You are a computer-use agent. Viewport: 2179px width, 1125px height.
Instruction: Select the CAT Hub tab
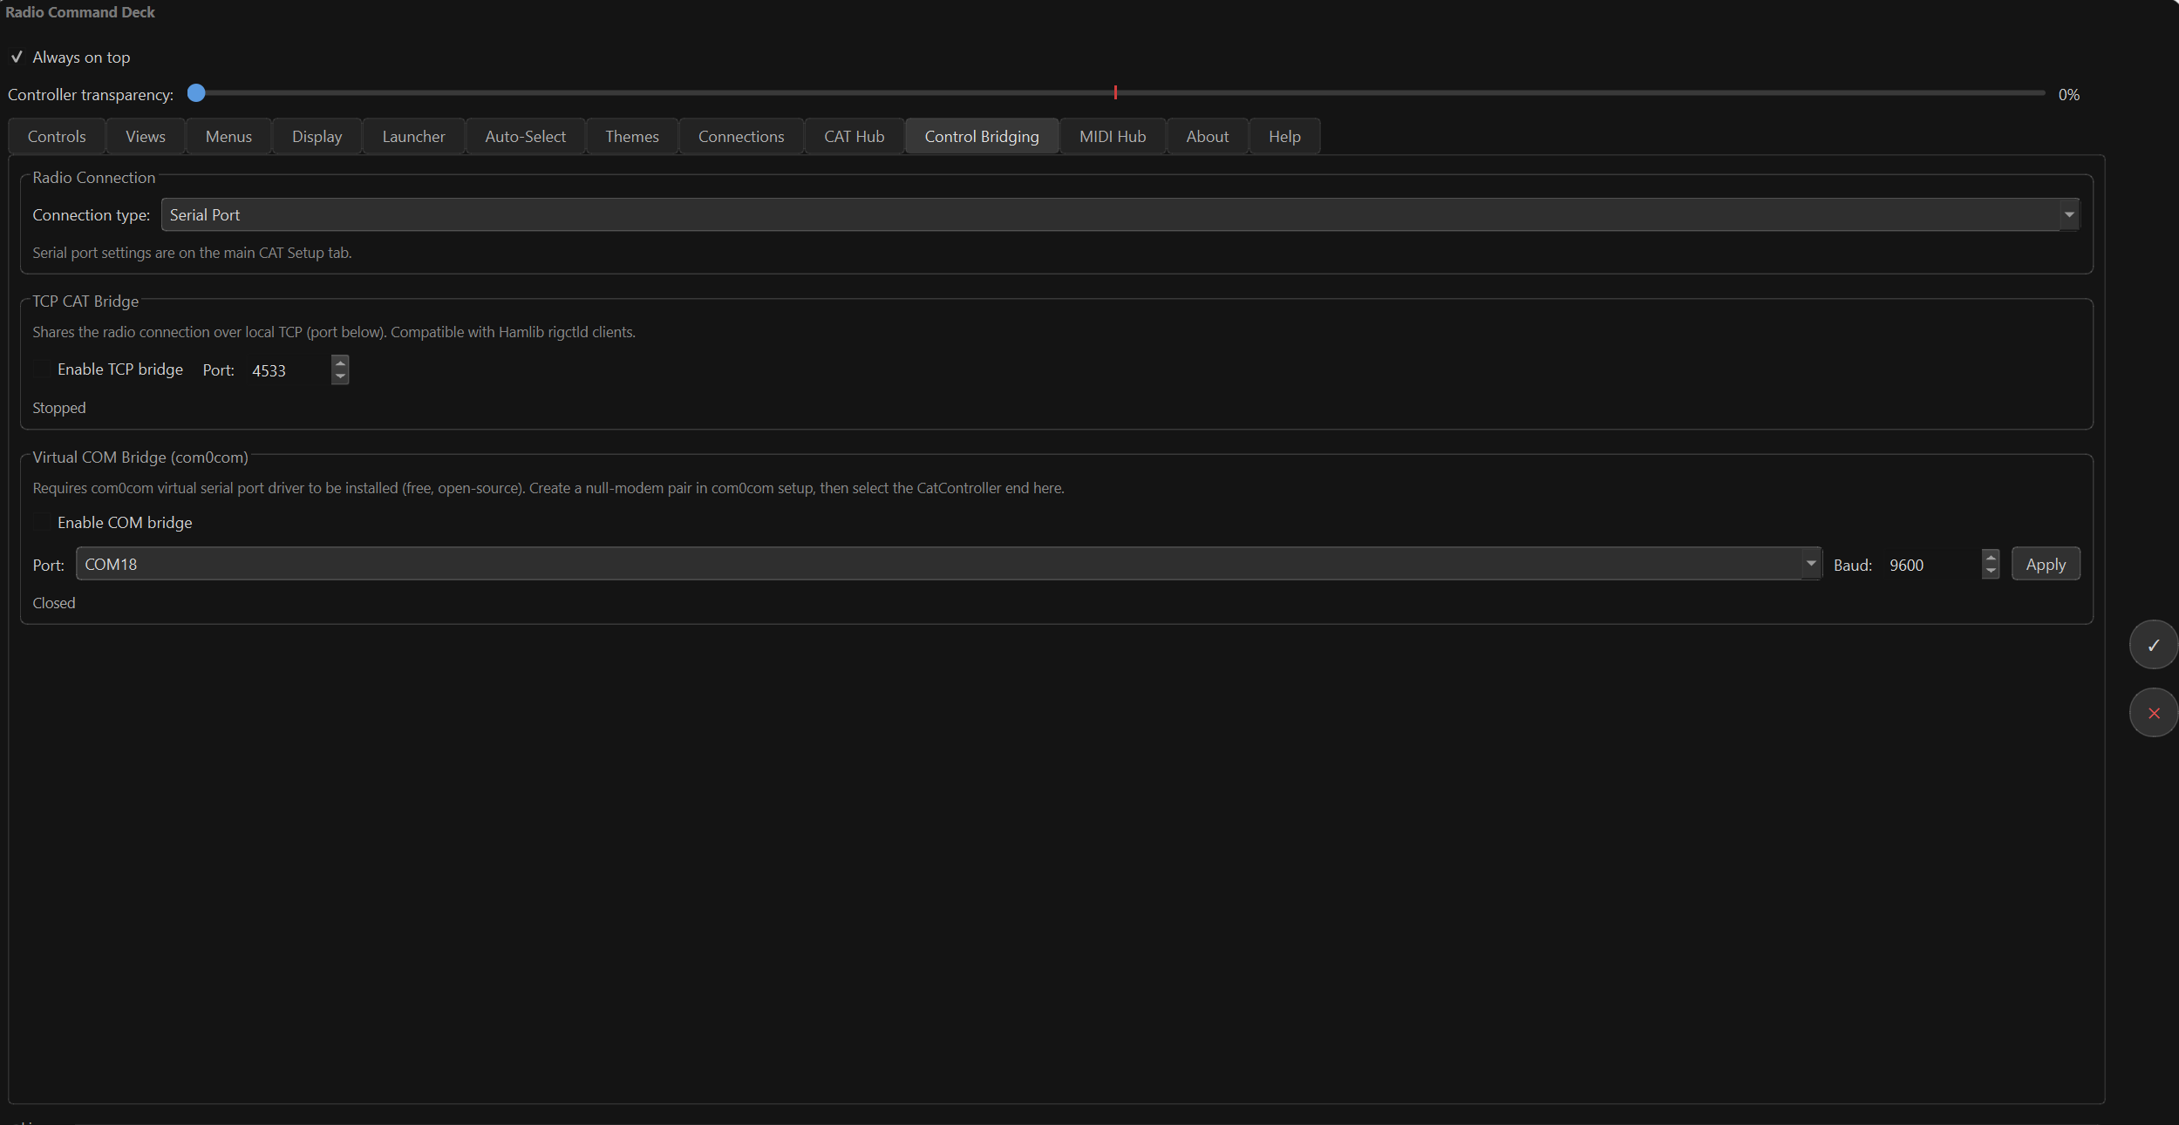855,137
